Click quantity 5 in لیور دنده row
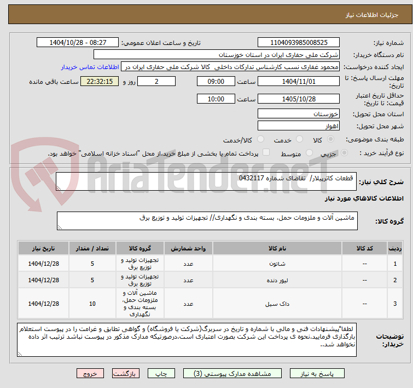Image resolution: width=413 pixels, height=388 pixels. click(x=92, y=280)
